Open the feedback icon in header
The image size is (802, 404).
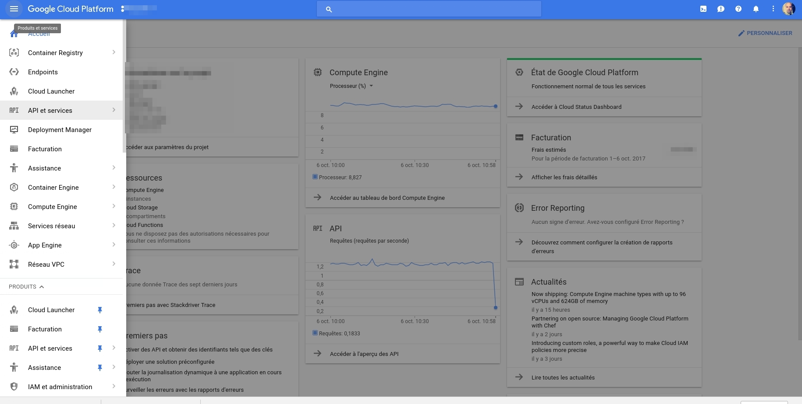(721, 9)
